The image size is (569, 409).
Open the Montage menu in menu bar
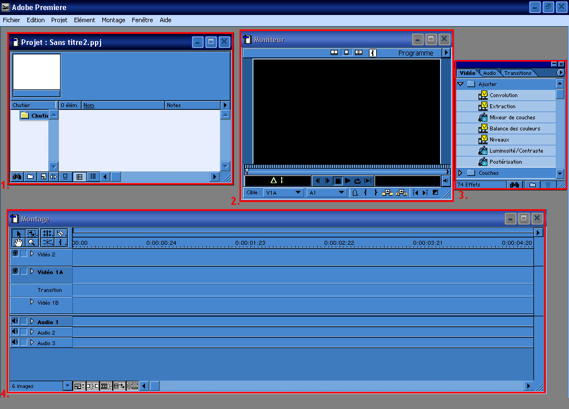(x=113, y=21)
